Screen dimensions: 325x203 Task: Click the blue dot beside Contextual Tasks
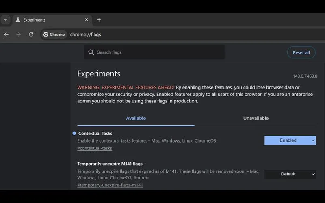click(74, 133)
